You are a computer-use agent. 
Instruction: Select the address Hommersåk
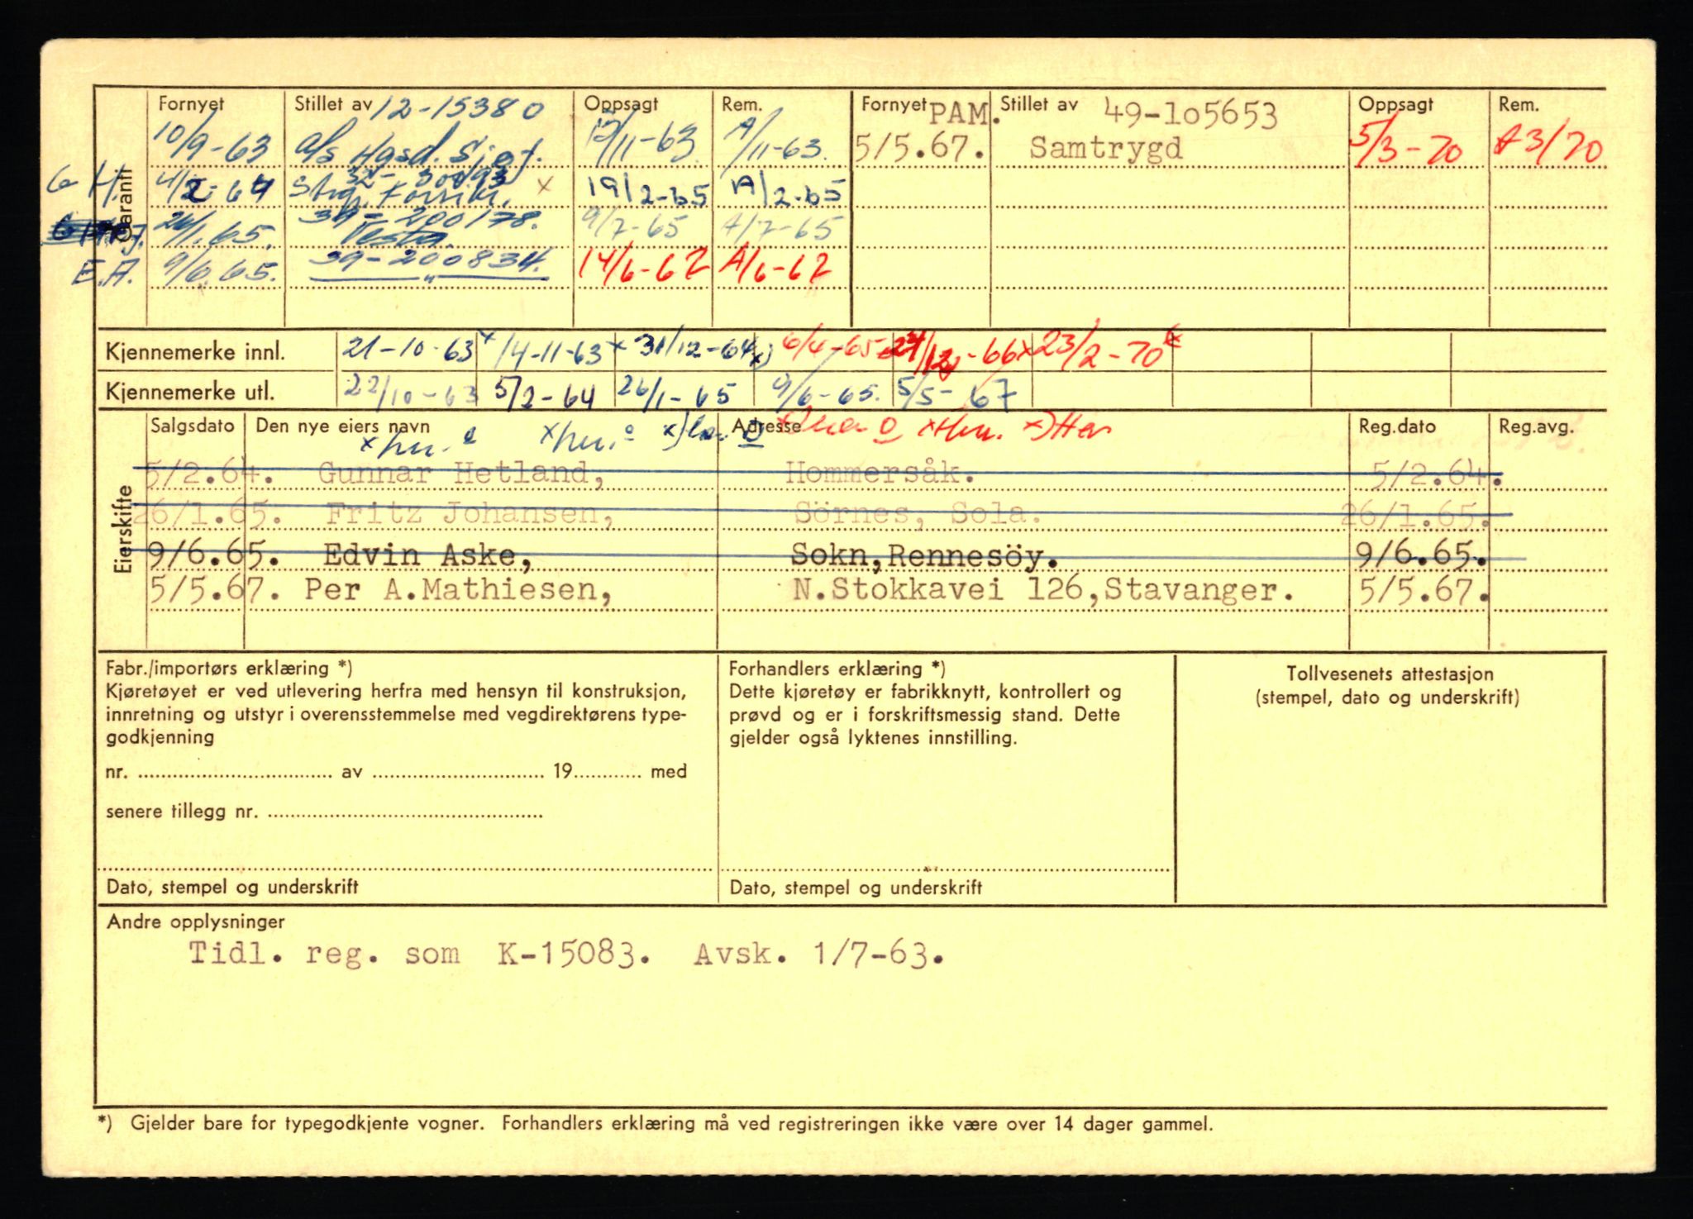point(879,474)
